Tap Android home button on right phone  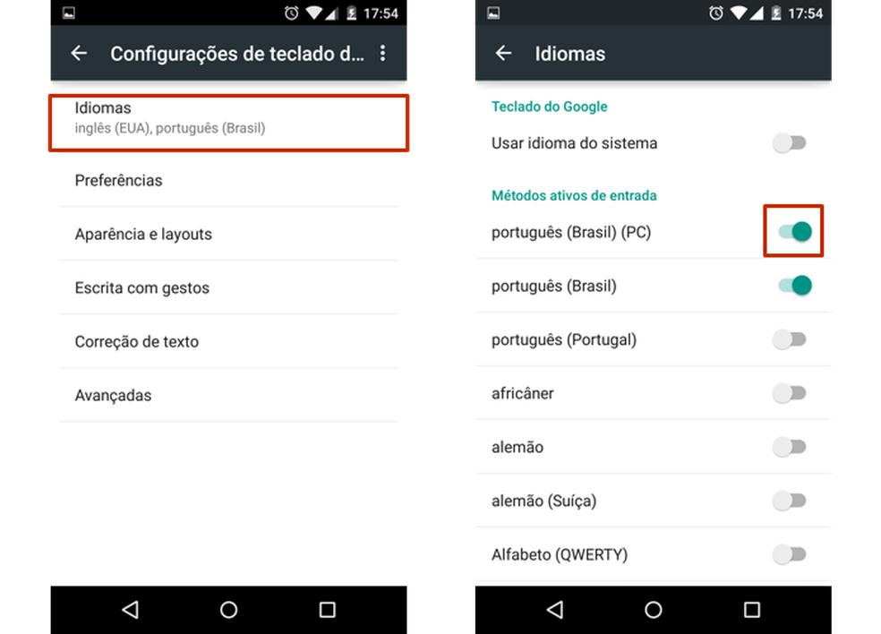pyautogui.click(x=653, y=610)
